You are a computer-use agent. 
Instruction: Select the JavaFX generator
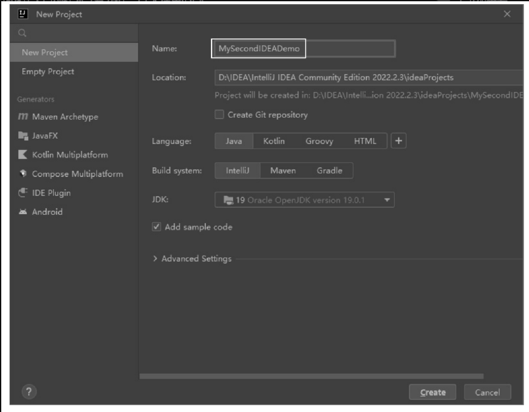click(x=38, y=135)
